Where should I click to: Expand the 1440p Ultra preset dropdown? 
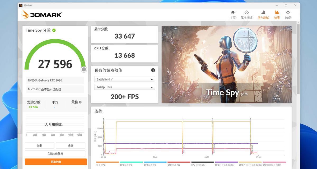point(125,87)
